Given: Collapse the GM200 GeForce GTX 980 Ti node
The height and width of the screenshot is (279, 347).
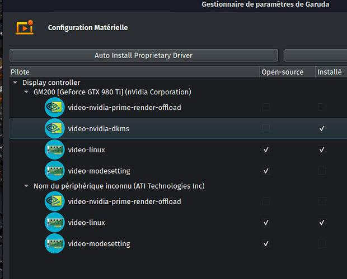Looking at the screenshot, I should click(x=26, y=92).
